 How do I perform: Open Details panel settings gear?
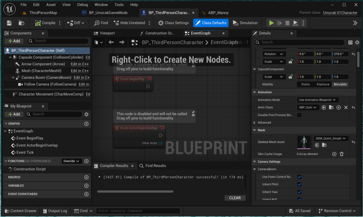357,42
